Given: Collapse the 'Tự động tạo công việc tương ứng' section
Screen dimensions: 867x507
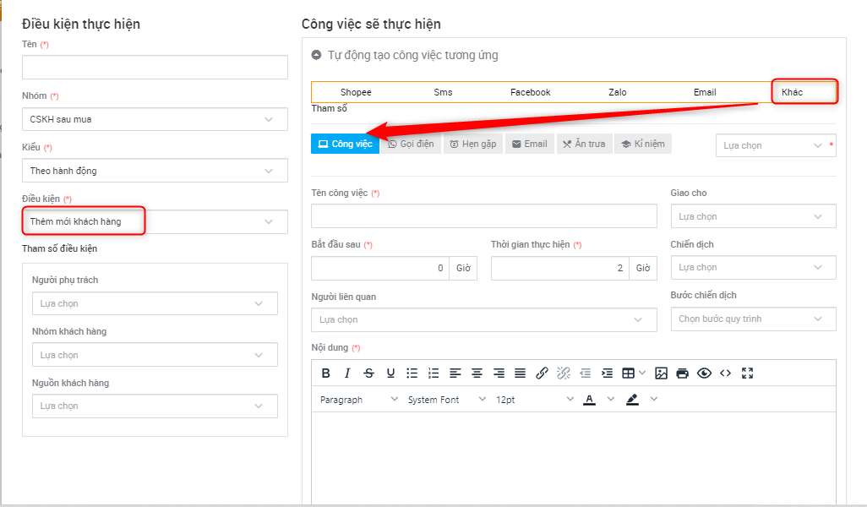Looking at the screenshot, I should (317, 55).
